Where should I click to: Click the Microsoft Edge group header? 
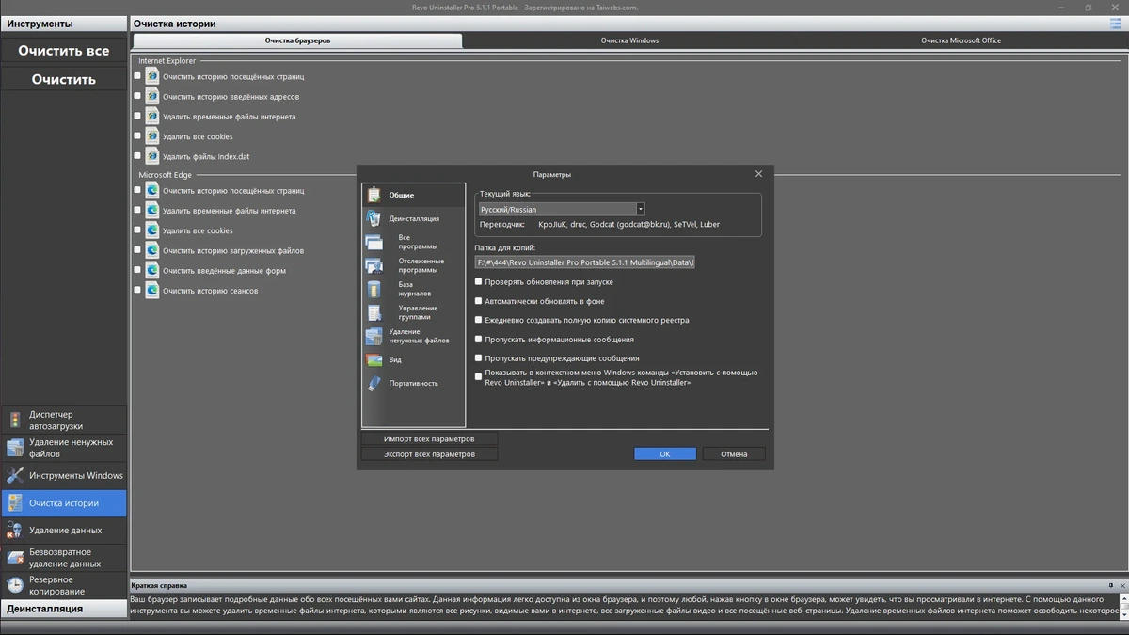[x=165, y=175]
